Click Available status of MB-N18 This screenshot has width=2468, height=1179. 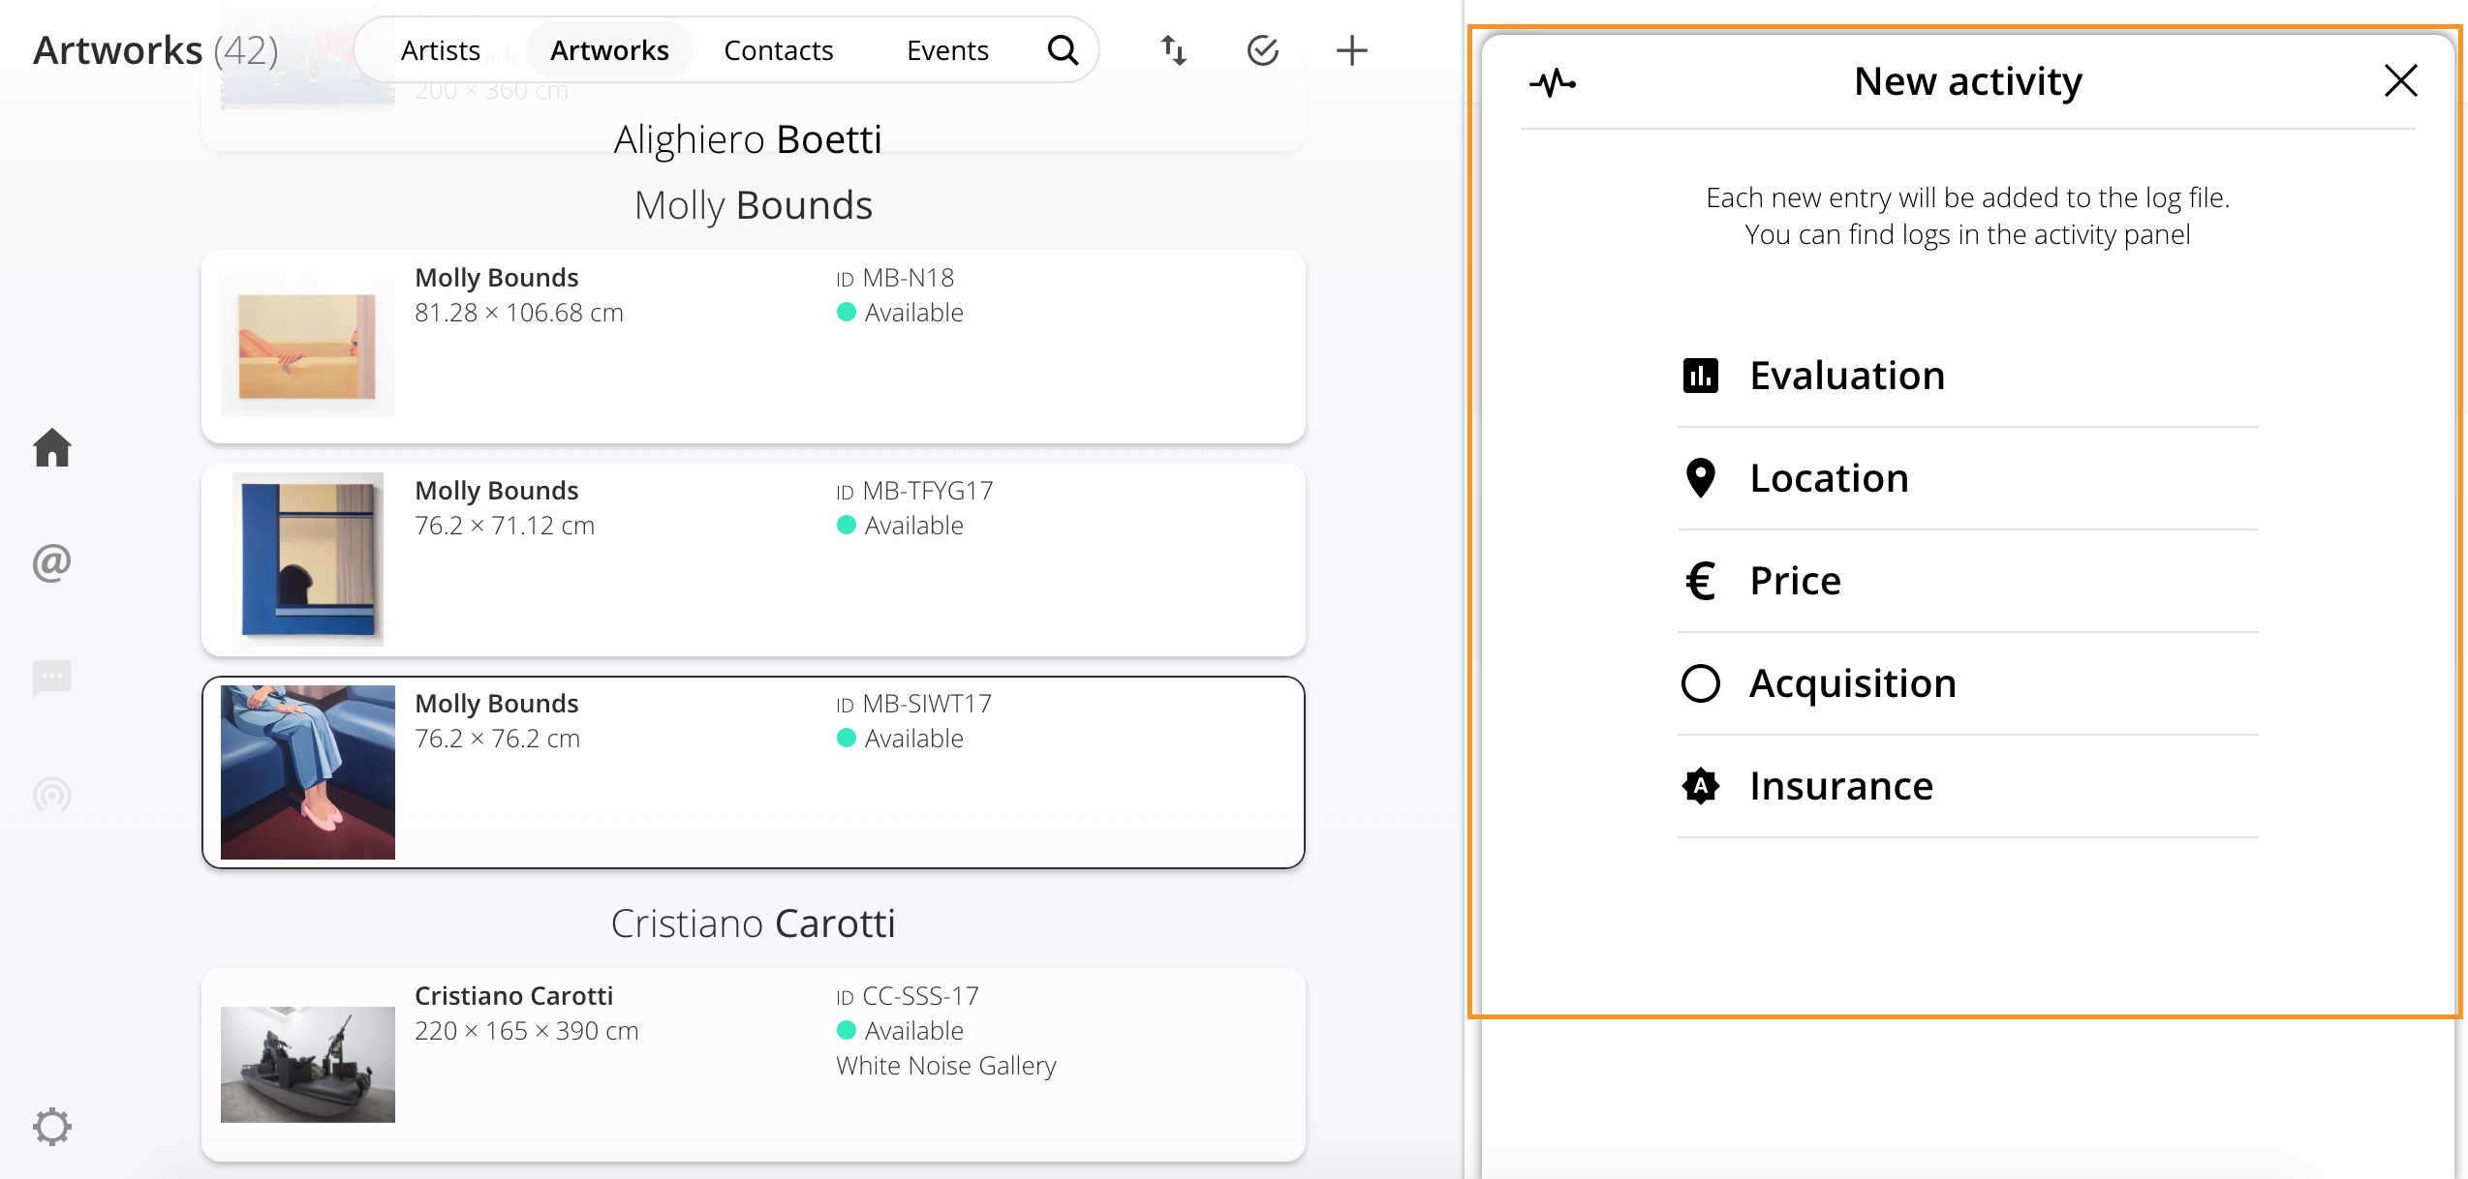[x=901, y=313]
